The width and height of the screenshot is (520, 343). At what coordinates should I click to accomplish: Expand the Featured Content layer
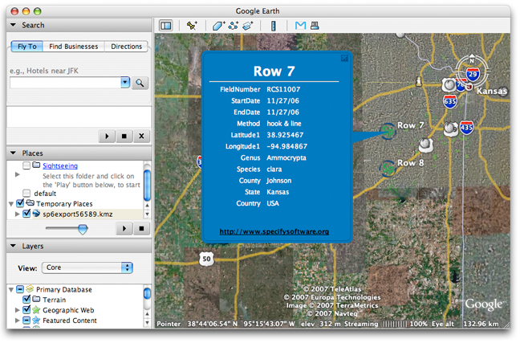(x=18, y=321)
